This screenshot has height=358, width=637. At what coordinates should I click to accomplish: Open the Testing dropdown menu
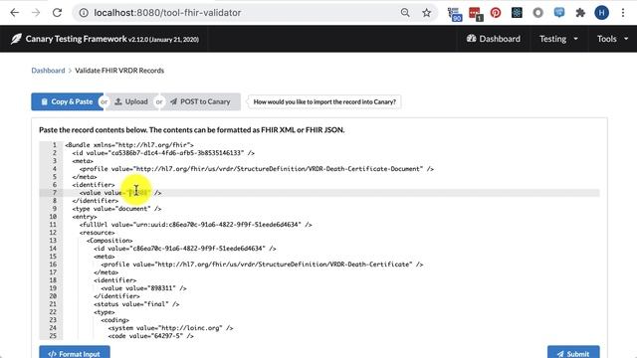point(558,39)
